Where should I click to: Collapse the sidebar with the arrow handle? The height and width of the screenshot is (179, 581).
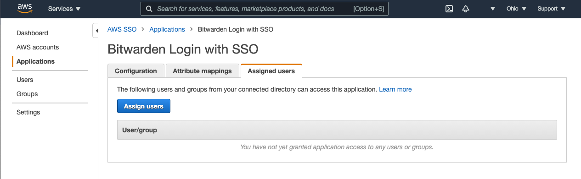(96, 31)
